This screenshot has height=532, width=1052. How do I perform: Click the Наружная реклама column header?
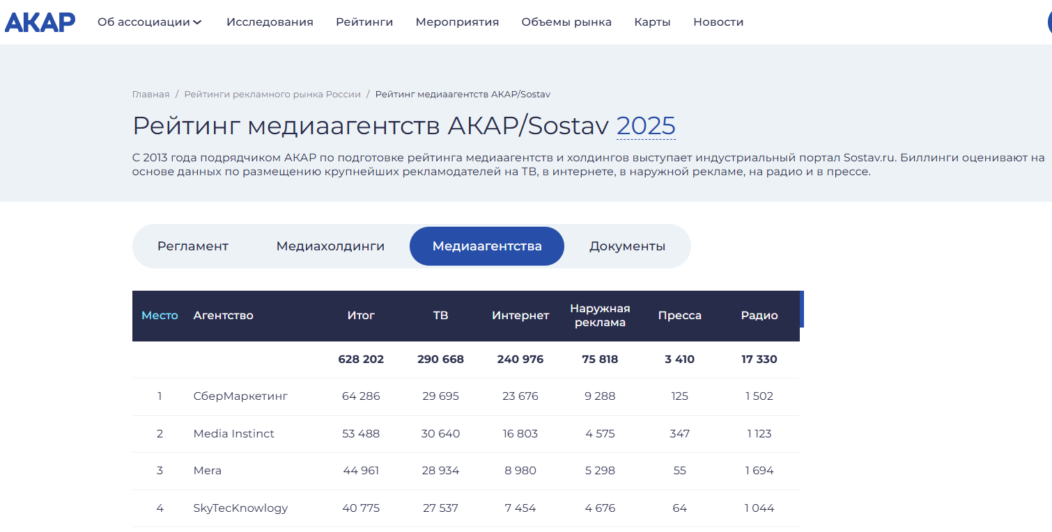600,316
